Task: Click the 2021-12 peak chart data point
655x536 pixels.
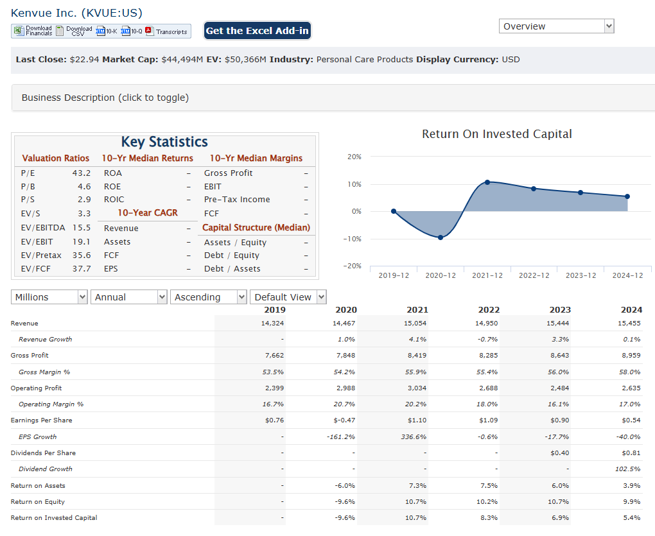Action: point(487,182)
